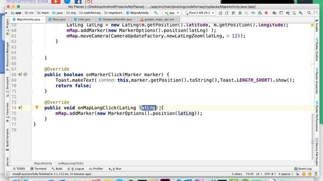This screenshot has height=181, width=323.
Task: Click the 74:45 caret position indicator
Action: (249, 174)
